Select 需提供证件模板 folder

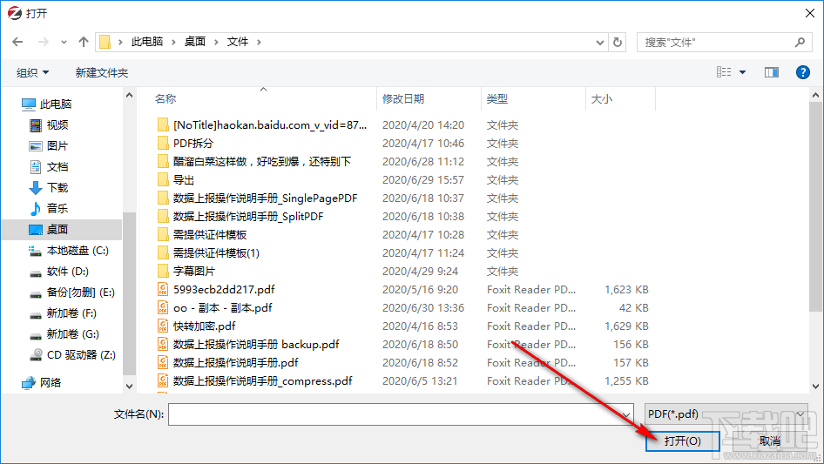coord(210,235)
